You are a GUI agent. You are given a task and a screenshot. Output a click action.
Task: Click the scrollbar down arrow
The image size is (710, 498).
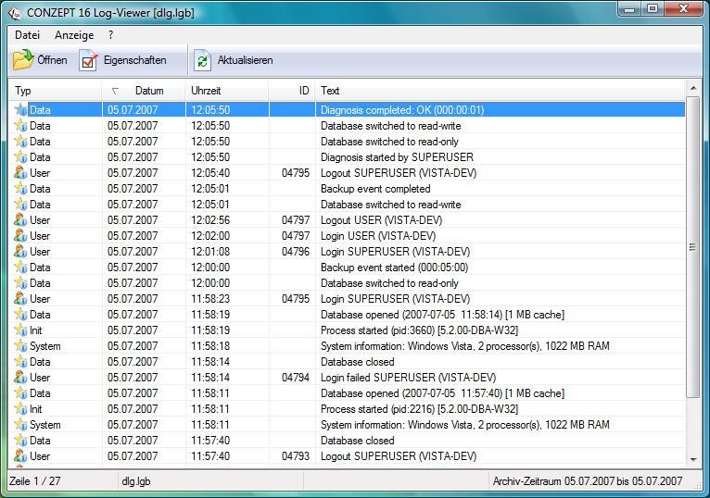click(693, 459)
